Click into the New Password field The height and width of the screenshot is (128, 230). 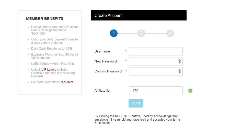click(x=153, y=61)
